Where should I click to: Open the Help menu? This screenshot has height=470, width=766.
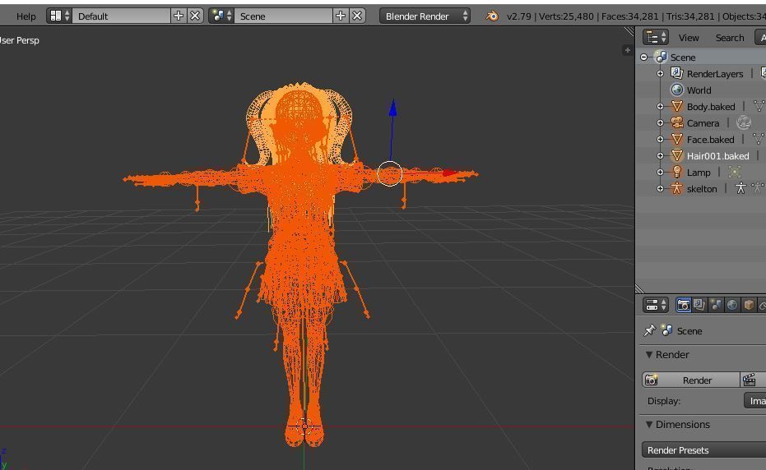pyautogui.click(x=26, y=16)
